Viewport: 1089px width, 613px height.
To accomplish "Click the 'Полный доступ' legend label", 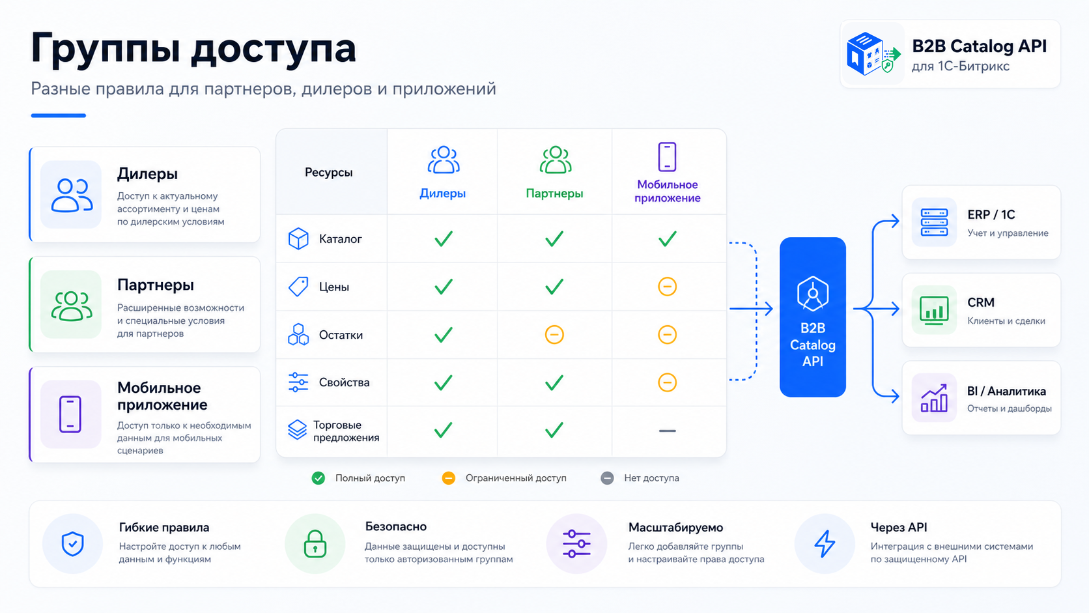I will [x=370, y=478].
